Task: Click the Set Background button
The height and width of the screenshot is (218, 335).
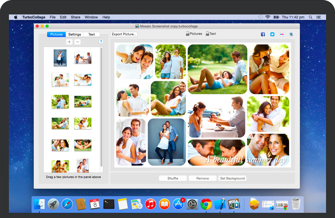Action: (232, 178)
